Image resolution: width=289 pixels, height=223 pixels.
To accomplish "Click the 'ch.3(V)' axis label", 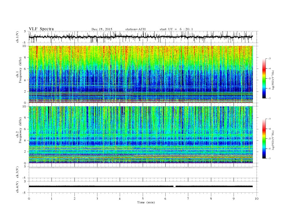I will [x=18, y=172].
